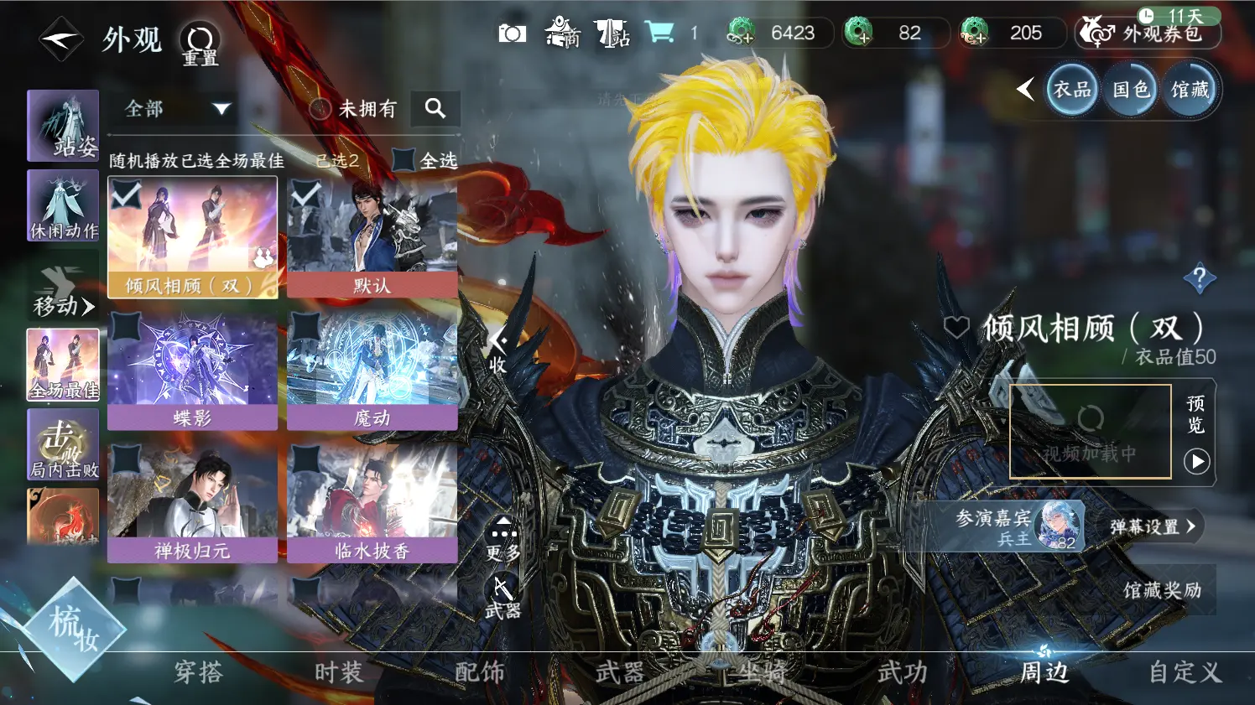Tick the 禅极归元 card checkbox
1255x705 pixels.
tap(127, 459)
